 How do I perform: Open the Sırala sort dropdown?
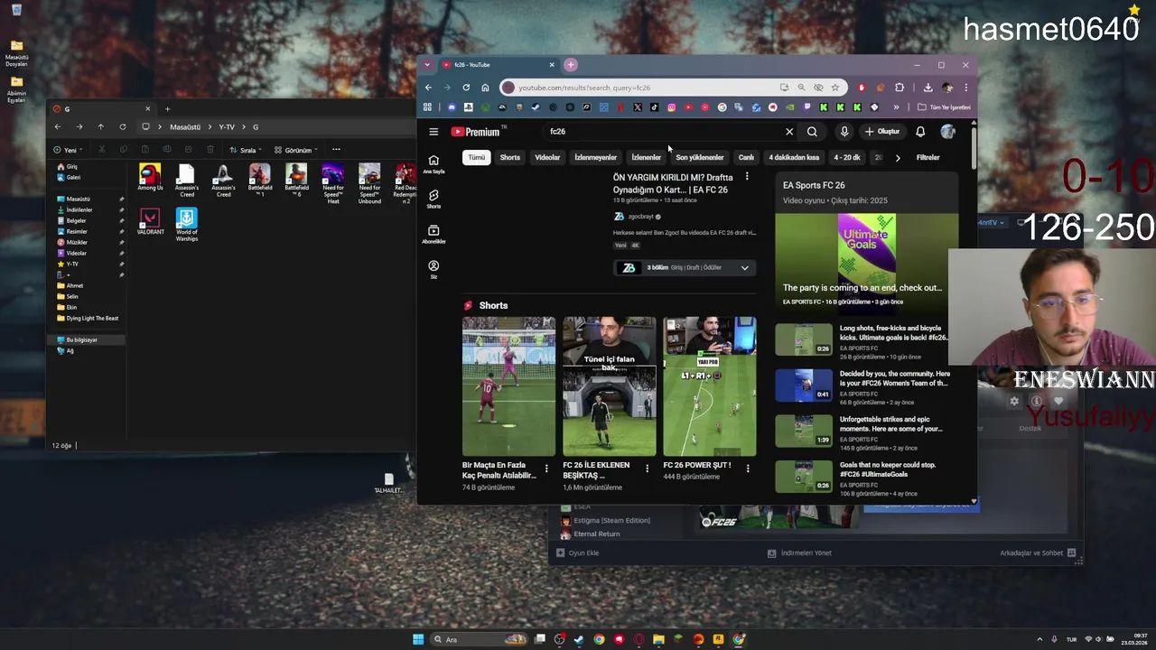(246, 150)
